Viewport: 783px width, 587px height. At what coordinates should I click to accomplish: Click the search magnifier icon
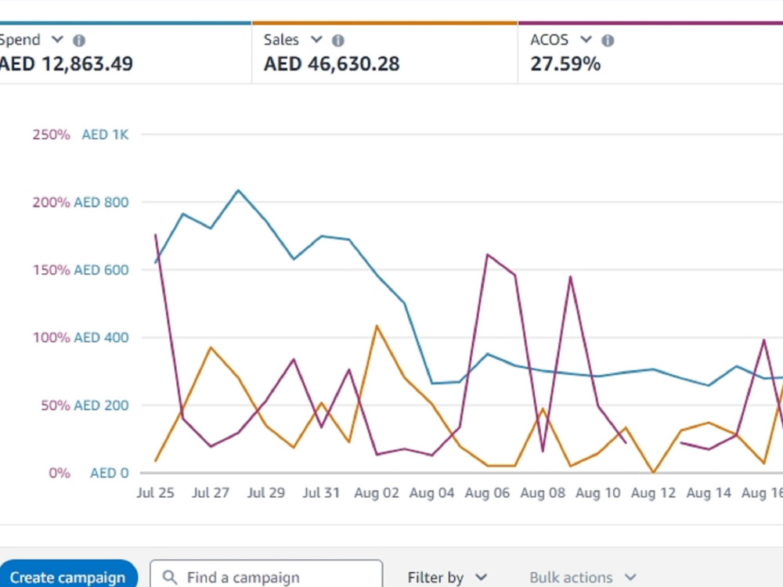tap(170, 577)
